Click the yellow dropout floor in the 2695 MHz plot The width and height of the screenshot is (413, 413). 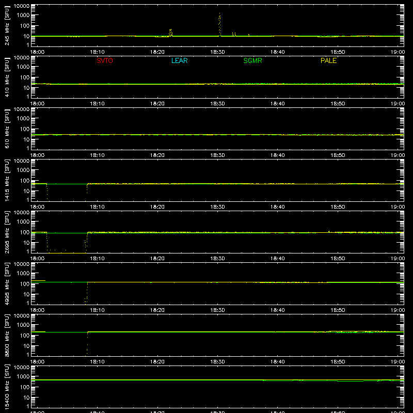[x=67, y=253]
